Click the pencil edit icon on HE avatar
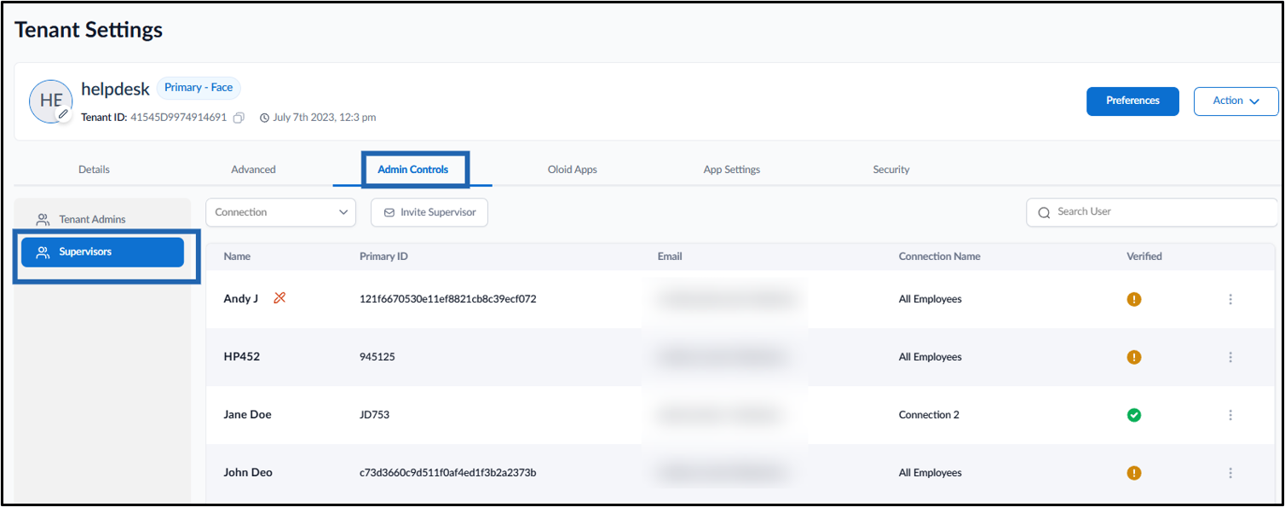This screenshot has height=507, width=1285. pyautogui.click(x=63, y=113)
